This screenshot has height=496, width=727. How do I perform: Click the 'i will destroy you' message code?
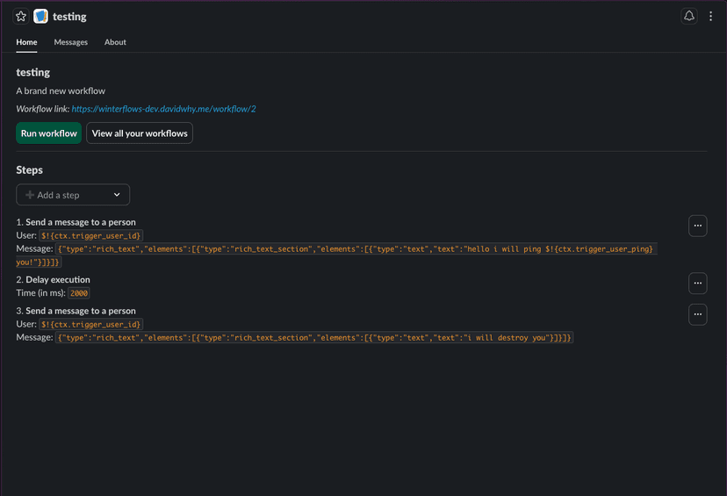pyautogui.click(x=314, y=338)
